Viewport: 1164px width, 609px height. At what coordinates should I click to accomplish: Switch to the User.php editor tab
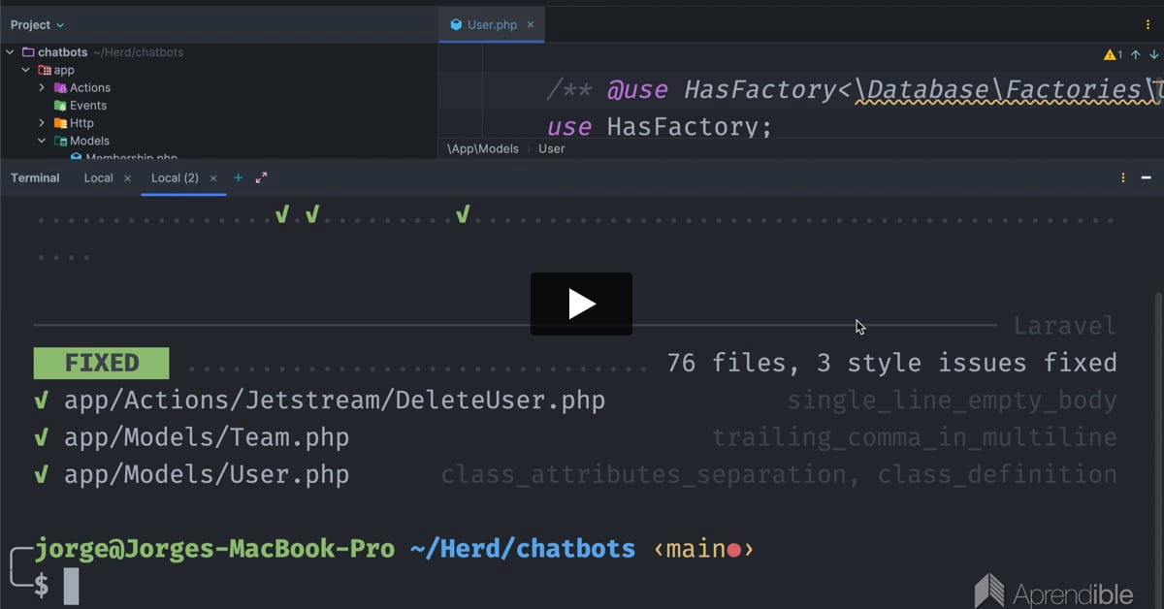(492, 25)
